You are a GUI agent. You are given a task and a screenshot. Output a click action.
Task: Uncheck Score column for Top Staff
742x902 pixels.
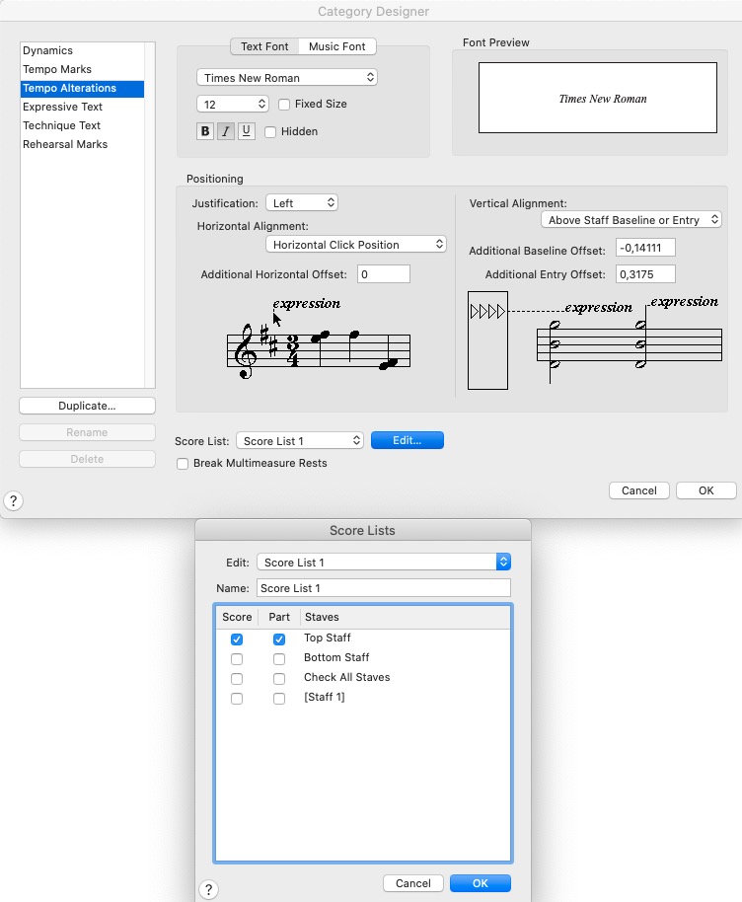pos(237,639)
